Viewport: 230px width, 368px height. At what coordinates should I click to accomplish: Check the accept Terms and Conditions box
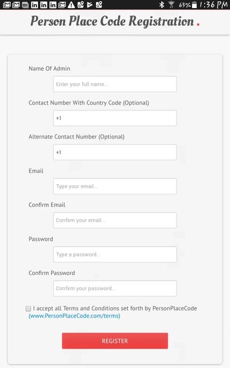click(x=28, y=309)
